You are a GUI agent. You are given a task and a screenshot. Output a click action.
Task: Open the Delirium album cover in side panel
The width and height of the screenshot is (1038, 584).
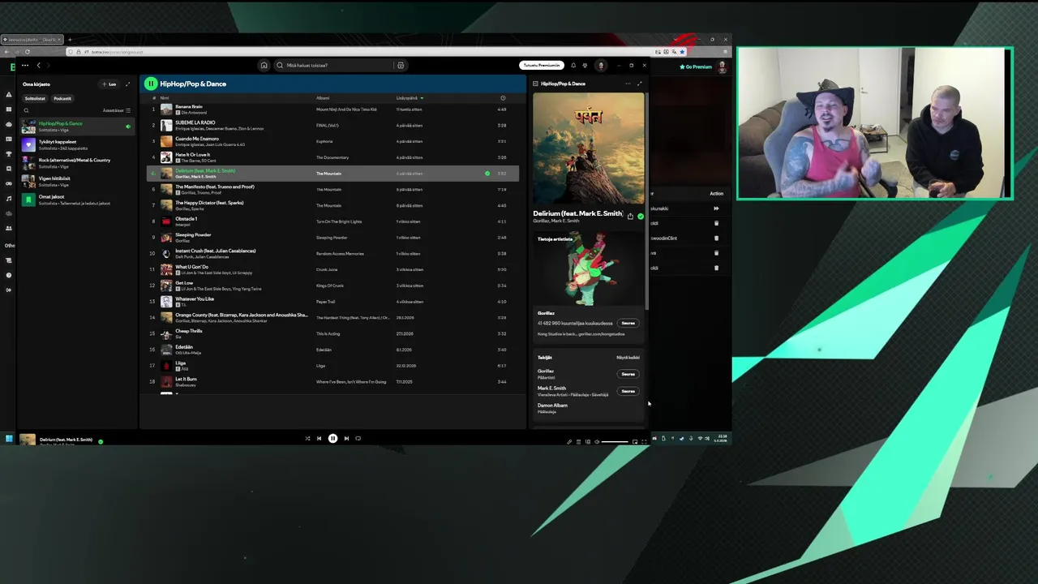pyautogui.click(x=589, y=148)
